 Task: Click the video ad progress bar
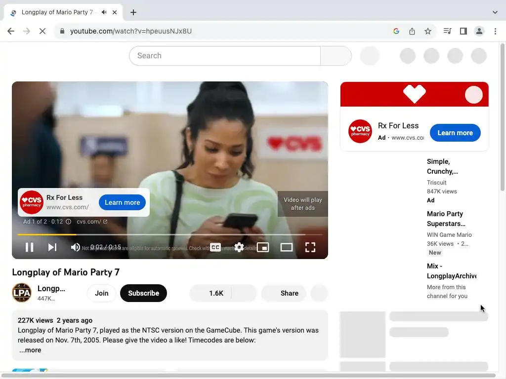(170, 234)
